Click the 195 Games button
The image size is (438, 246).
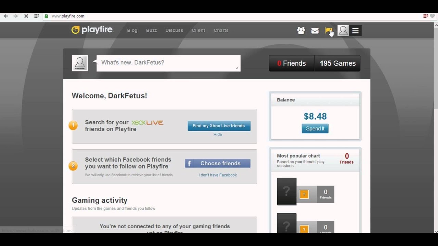coord(337,63)
